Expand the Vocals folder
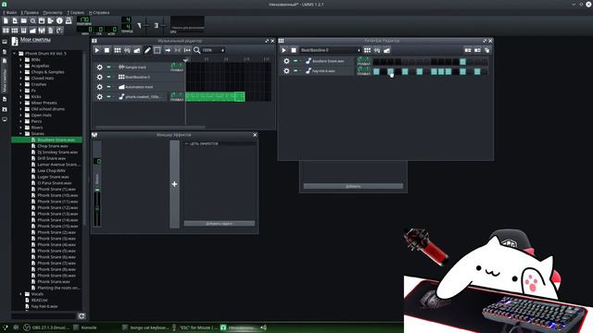 pos(20,294)
